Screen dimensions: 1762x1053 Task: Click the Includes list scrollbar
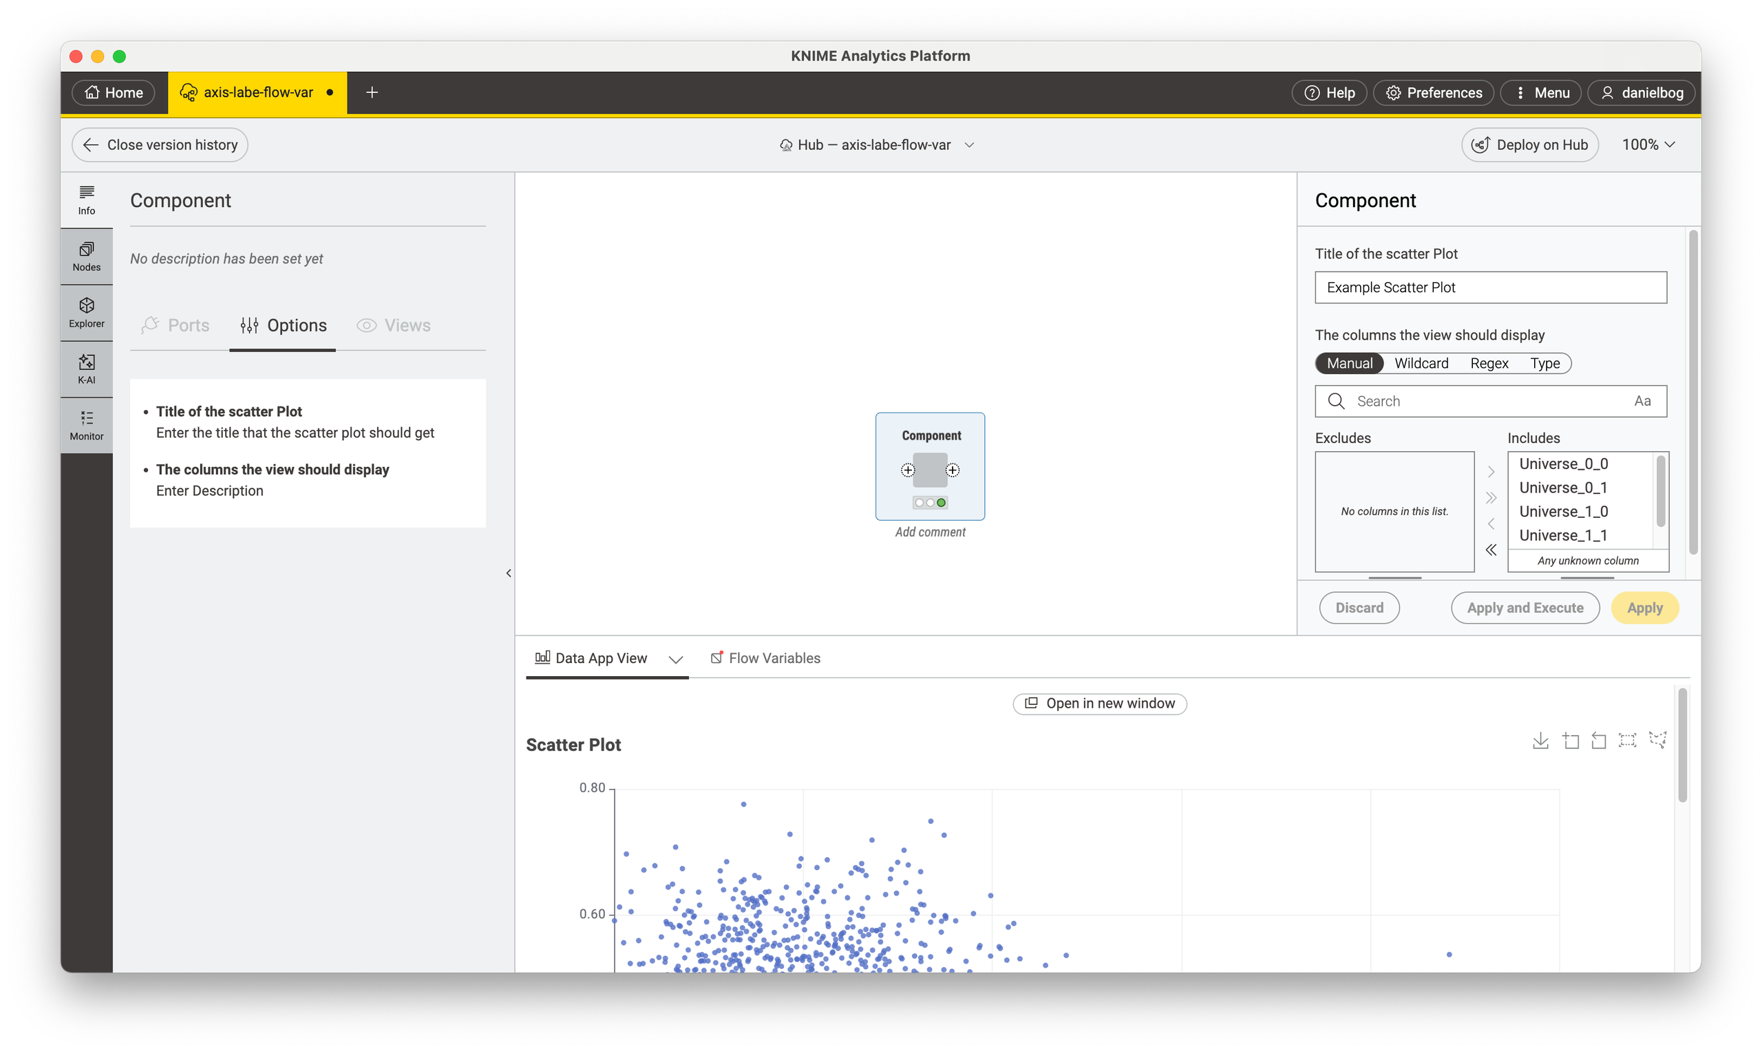coord(1661,492)
